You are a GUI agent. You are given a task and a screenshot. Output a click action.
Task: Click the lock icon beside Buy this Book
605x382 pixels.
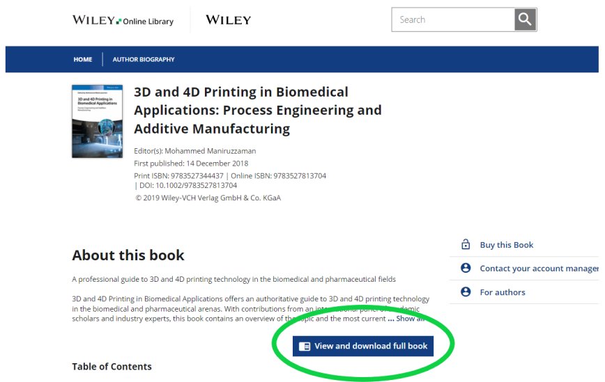(466, 244)
